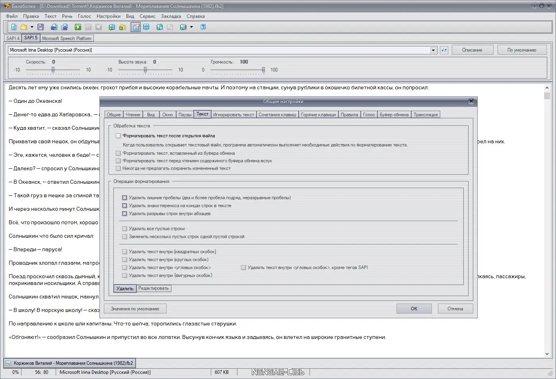Switch to the Microsoft Speech Platform tab
The width and height of the screenshot is (556, 379).
click(67, 38)
